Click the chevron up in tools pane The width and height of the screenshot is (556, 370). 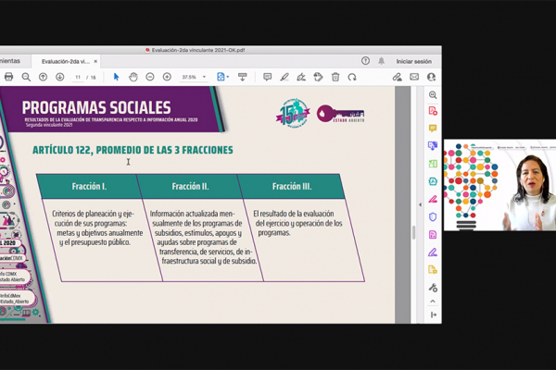point(433,302)
